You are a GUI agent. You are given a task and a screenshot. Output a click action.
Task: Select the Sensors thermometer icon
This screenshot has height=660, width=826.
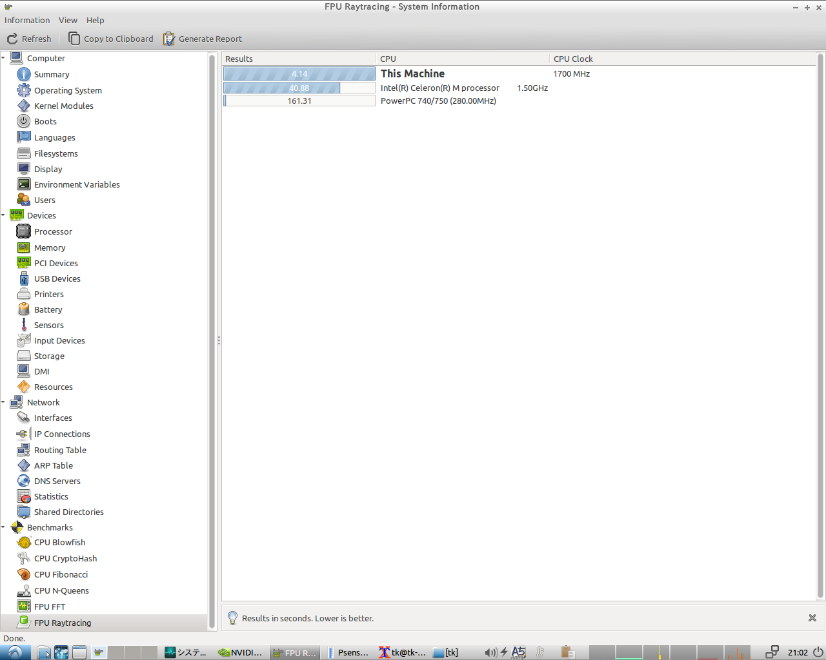pyautogui.click(x=24, y=325)
